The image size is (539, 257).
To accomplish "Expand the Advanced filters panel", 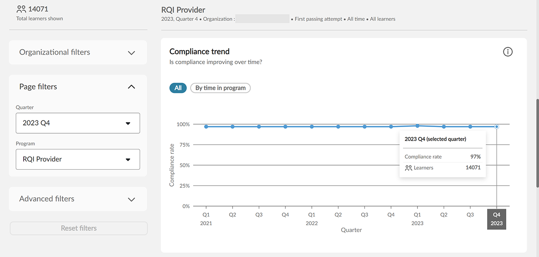I will [x=131, y=199].
